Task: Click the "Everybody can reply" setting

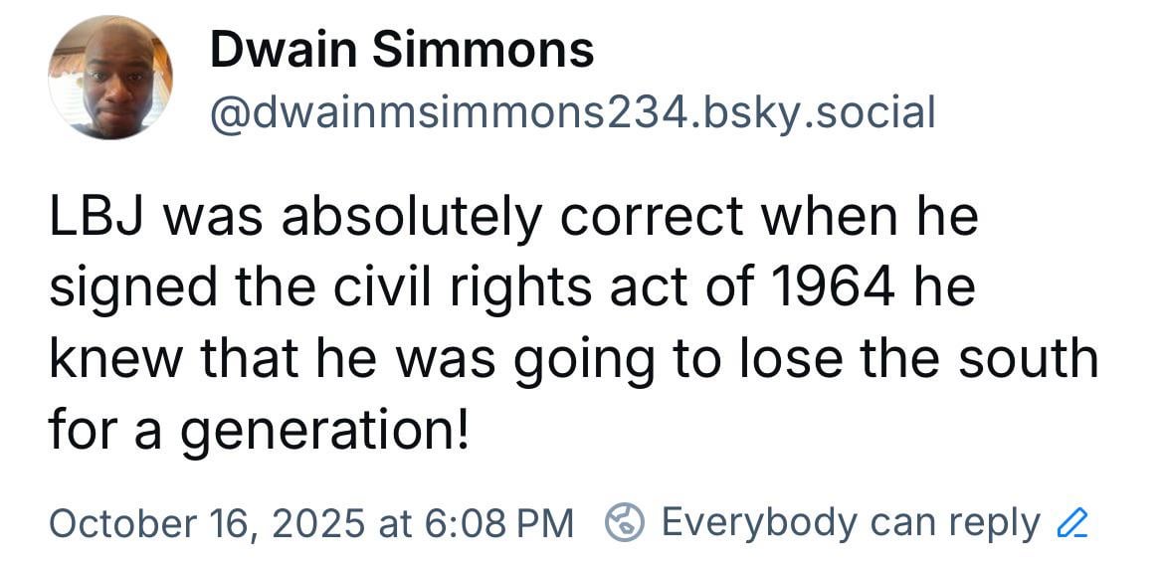Action: click(x=850, y=521)
